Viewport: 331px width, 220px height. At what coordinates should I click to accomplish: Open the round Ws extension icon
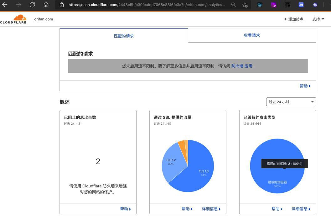[315, 5]
